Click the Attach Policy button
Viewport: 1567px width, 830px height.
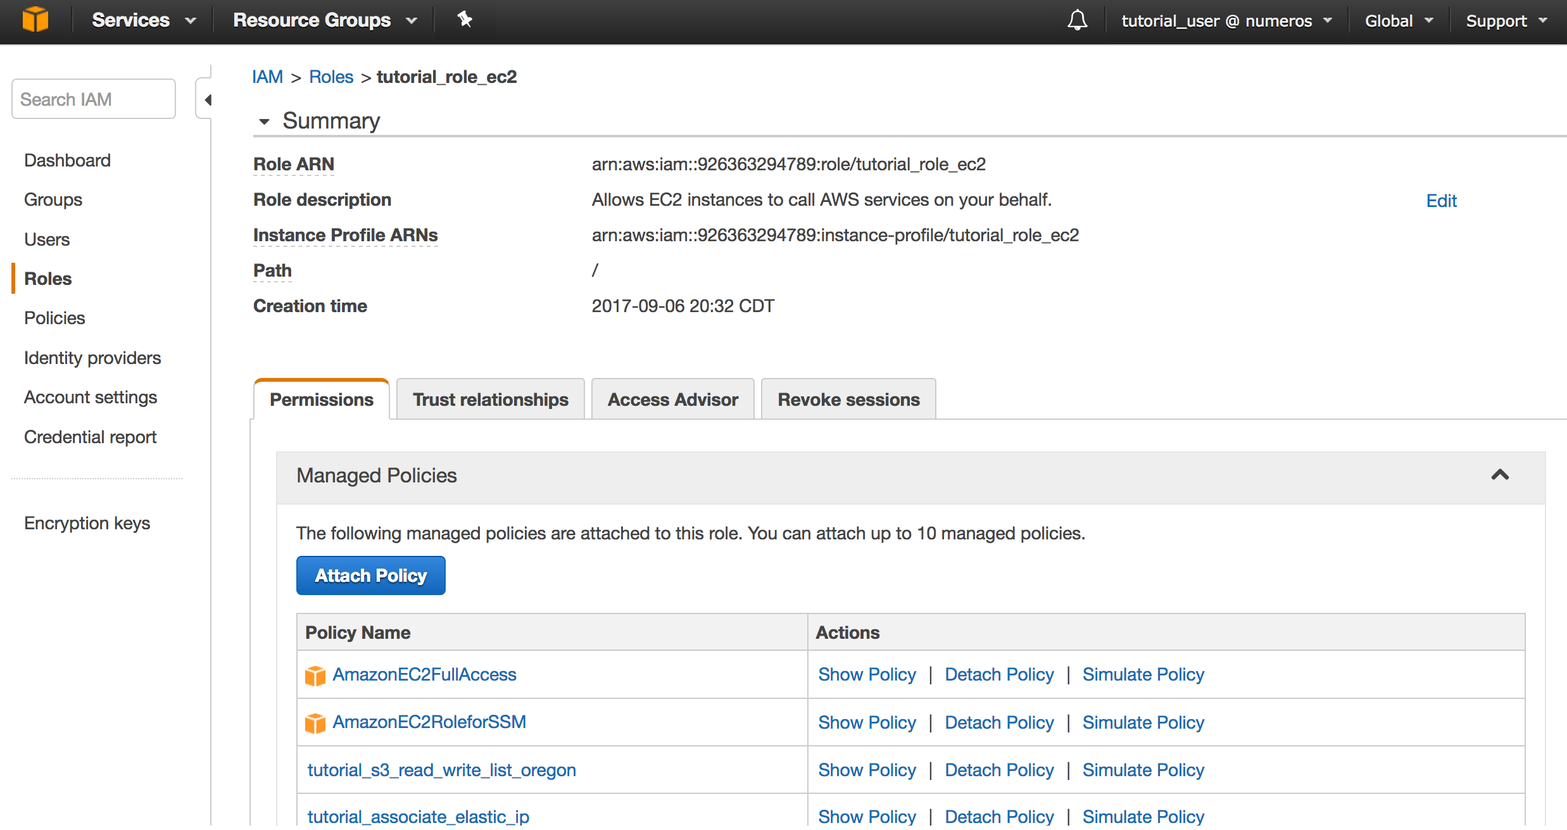click(x=370, y=575)
